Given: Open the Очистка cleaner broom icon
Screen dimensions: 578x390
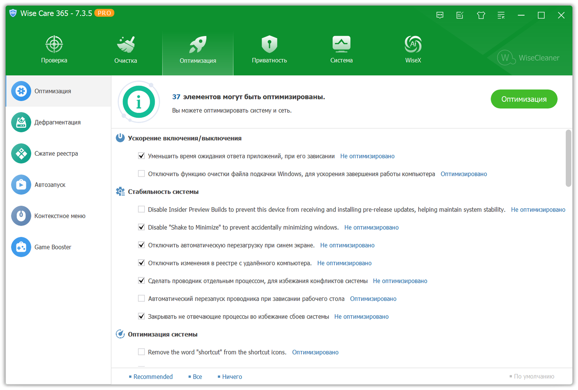Looking at the screenshot, I should [x=125, y=45].
